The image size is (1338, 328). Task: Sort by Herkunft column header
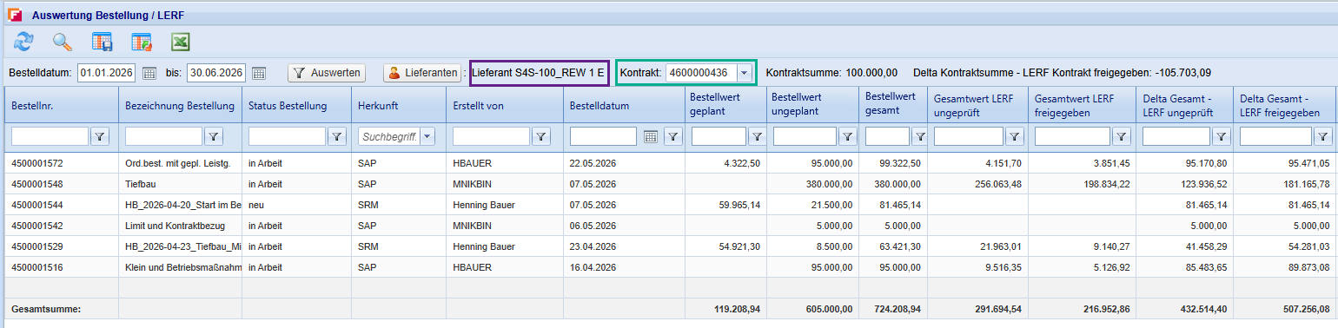[398, 105]
